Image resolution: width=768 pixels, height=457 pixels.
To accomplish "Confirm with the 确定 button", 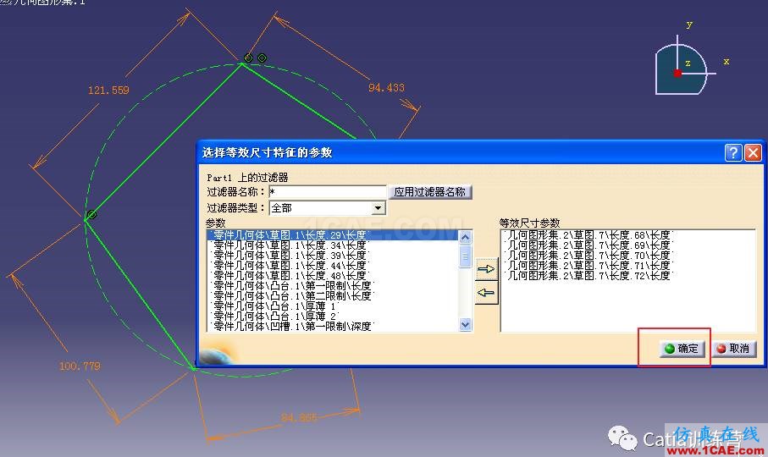I will coord(682,349).
